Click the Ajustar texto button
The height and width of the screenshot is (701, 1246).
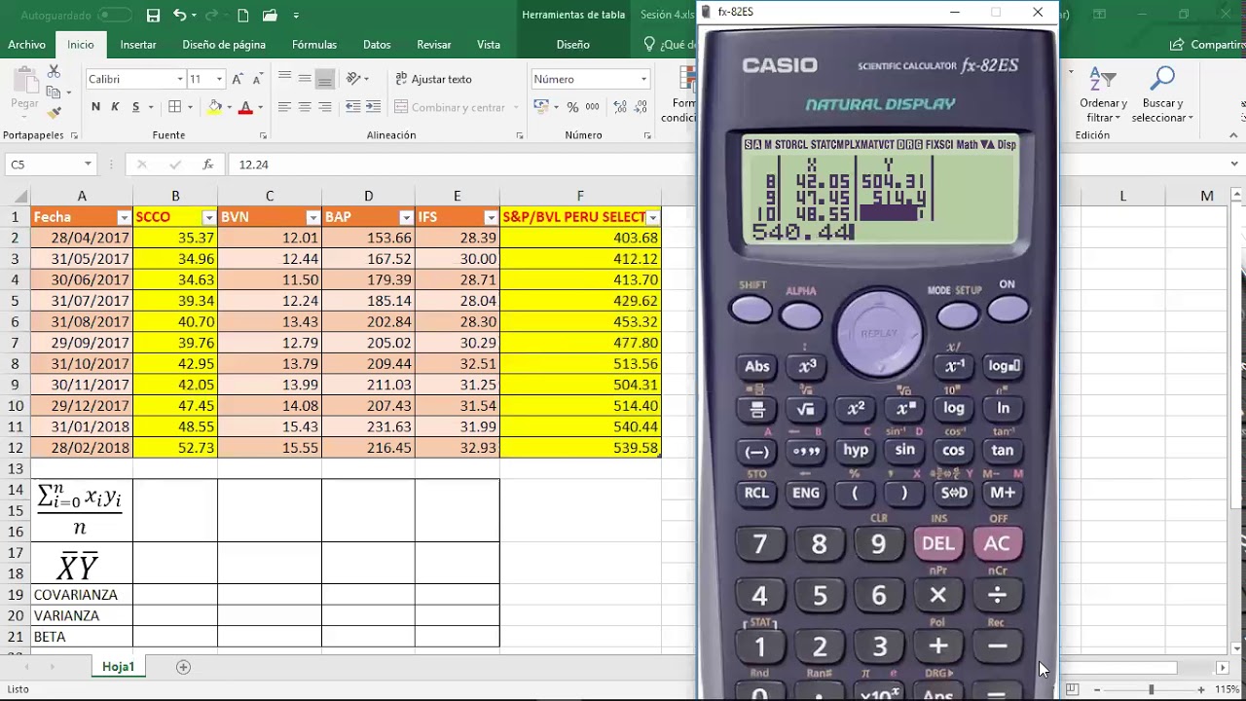pyautogui.click(x=433, y=79)
